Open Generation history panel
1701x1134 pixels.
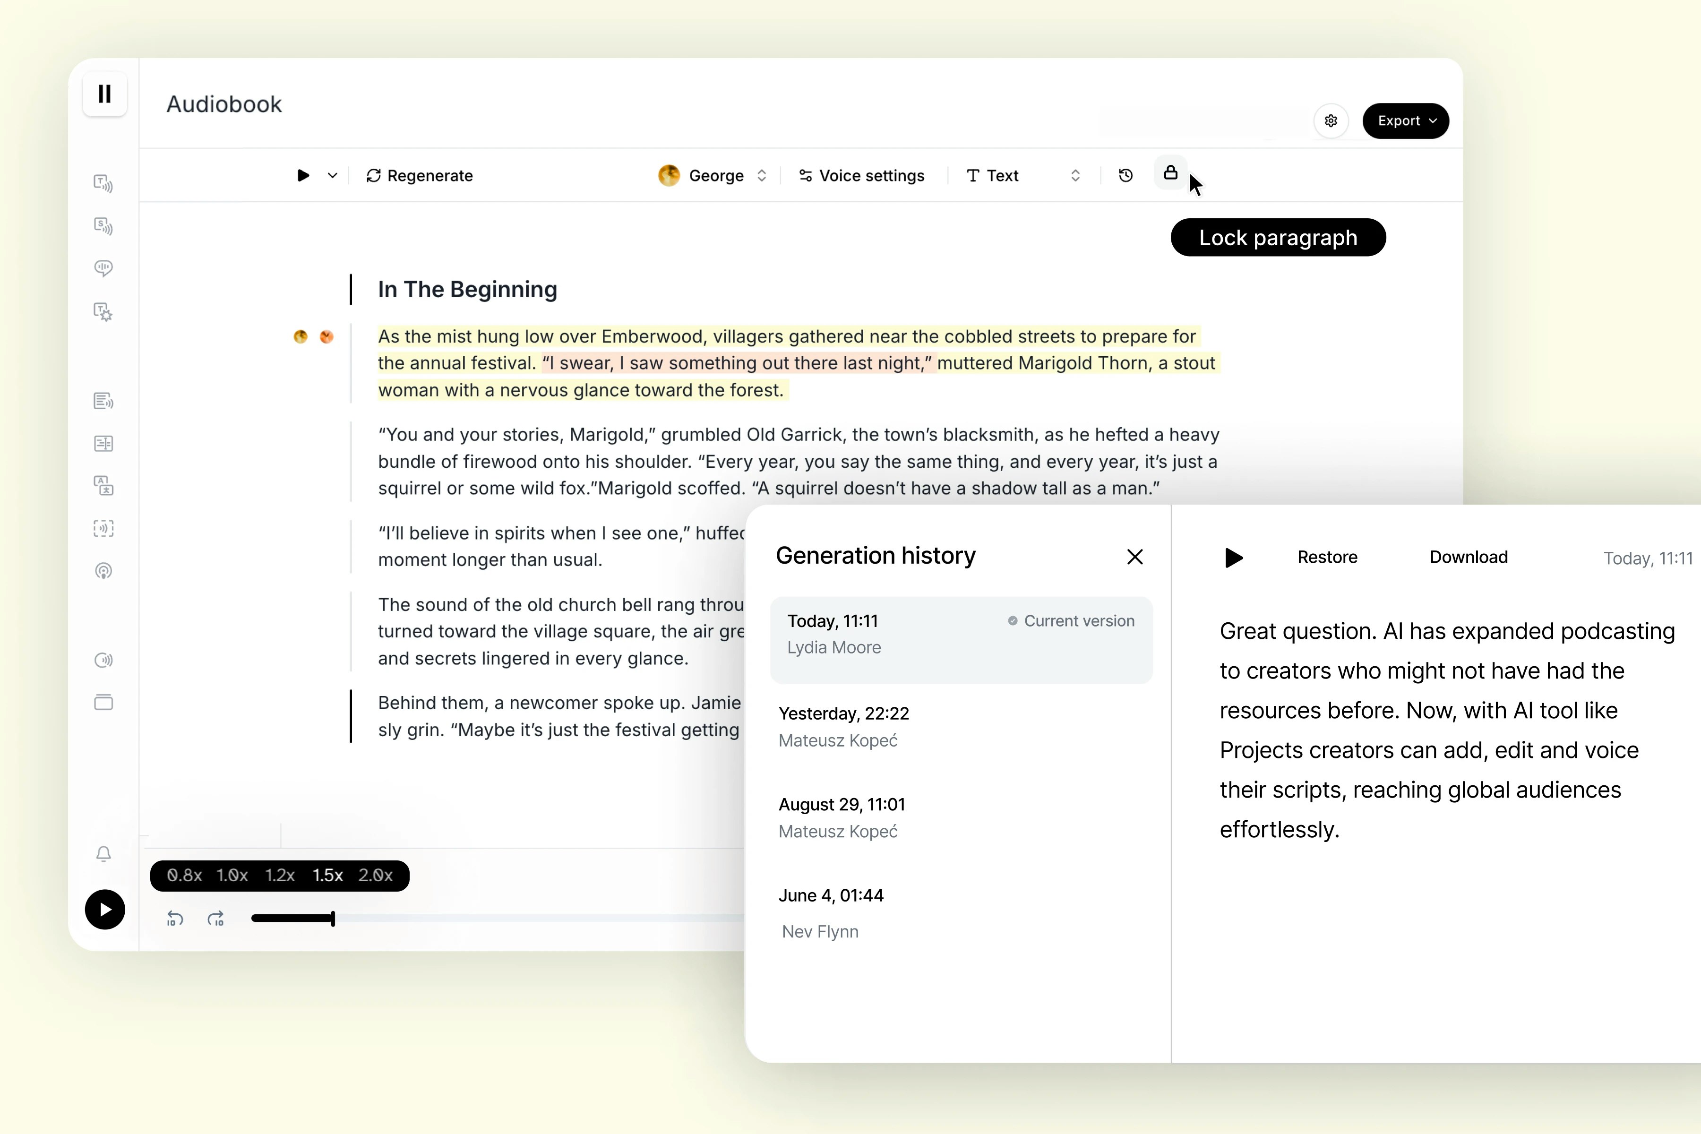click(x=1125, y=175)
